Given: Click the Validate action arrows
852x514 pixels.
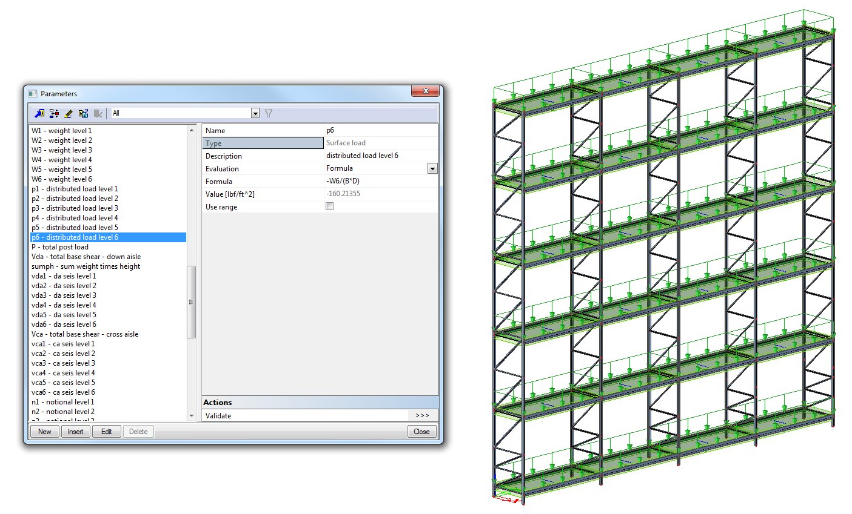Looking at the screenshot, I should pos(422,415).
